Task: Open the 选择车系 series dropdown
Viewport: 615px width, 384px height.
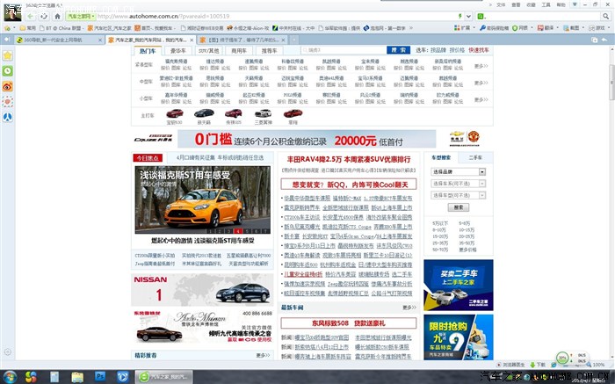Action: click(458, 183)
